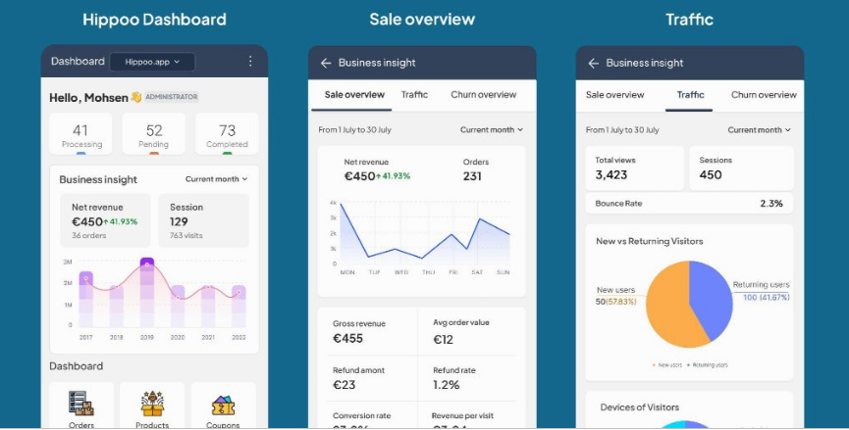
Task: Open the Orders icon in Dashboard grid
Action: click(x=81, y=404)
